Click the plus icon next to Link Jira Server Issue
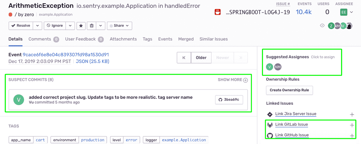This screenshot has width=361, height=144. (x=352, y=115)
